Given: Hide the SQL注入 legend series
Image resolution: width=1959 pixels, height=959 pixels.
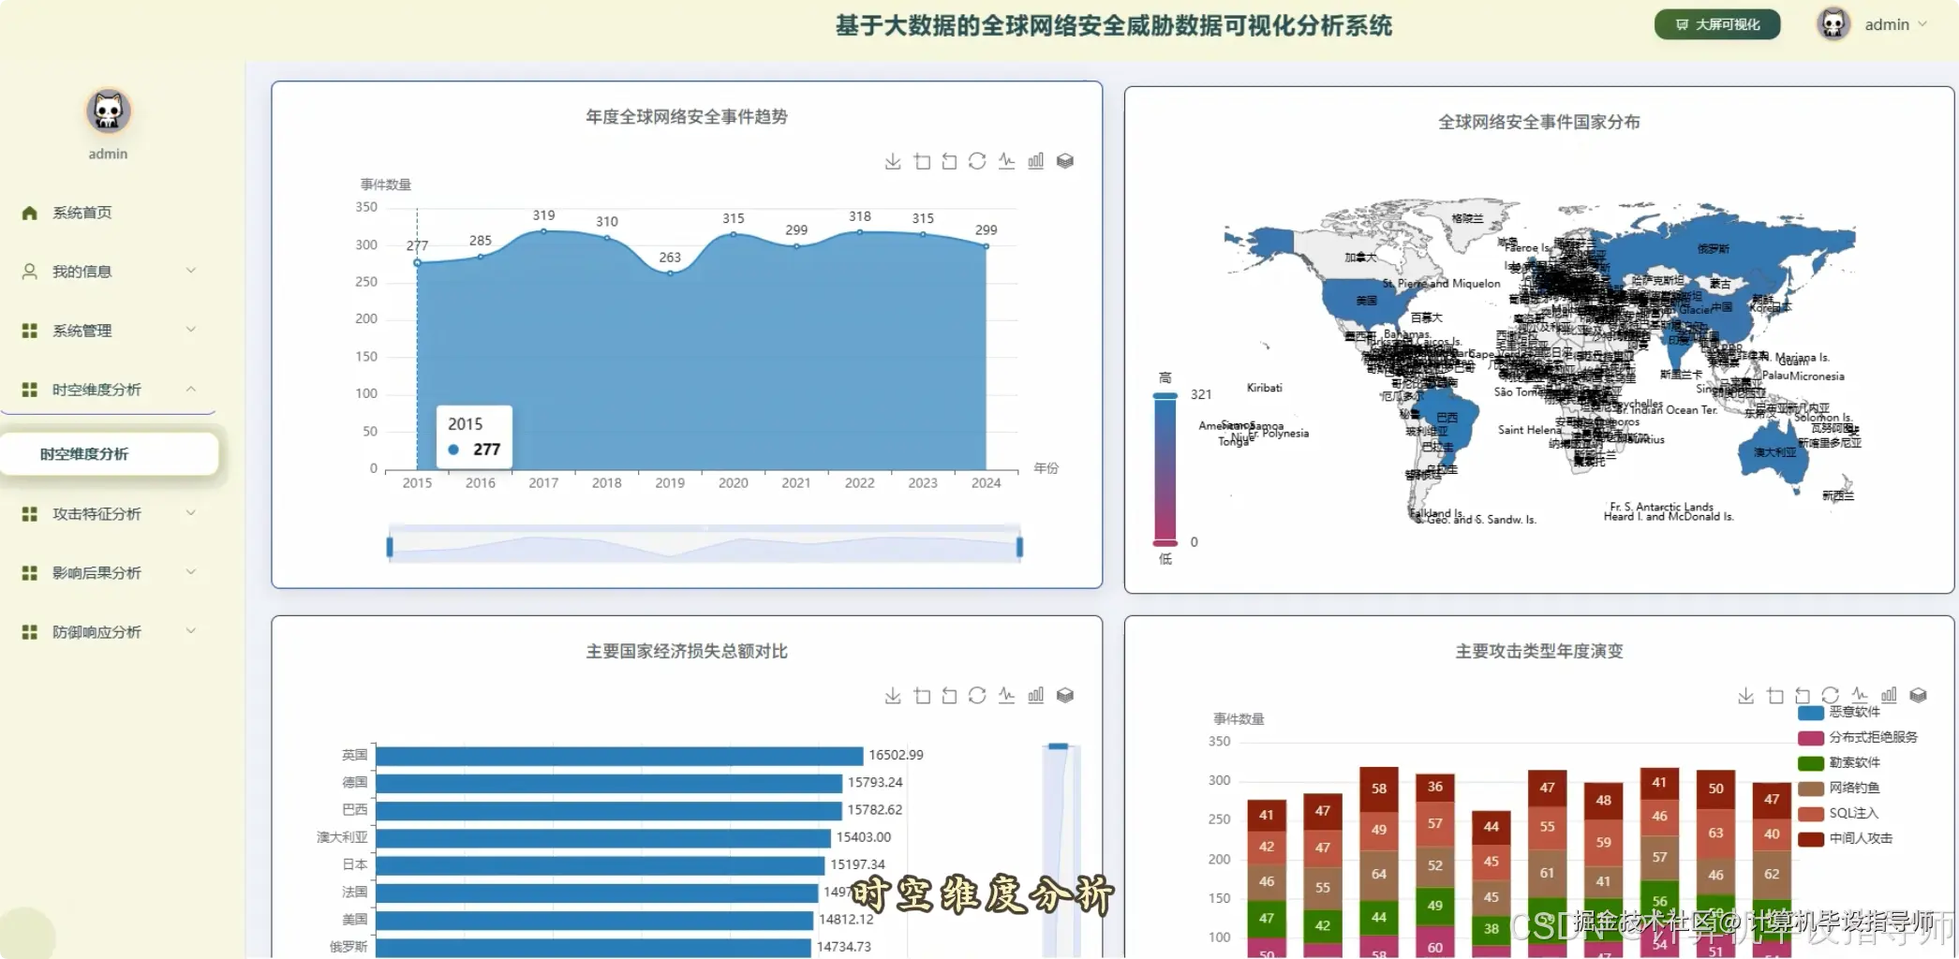Looking at the screenshot, I should point(1838,813).
